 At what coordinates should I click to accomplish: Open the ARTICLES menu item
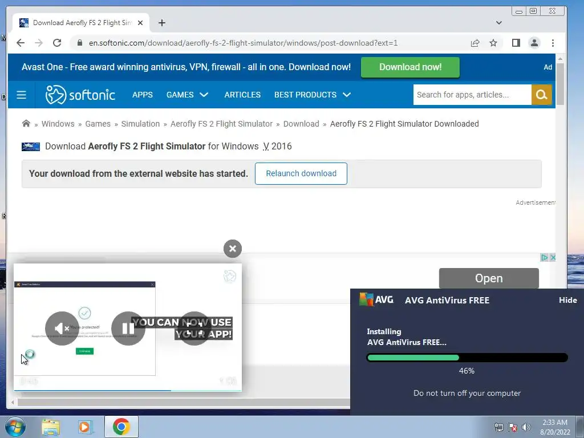pos(242,95)
